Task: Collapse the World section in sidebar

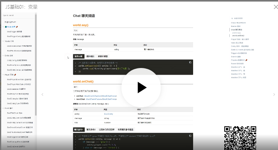Action: (x=3, y=27)
